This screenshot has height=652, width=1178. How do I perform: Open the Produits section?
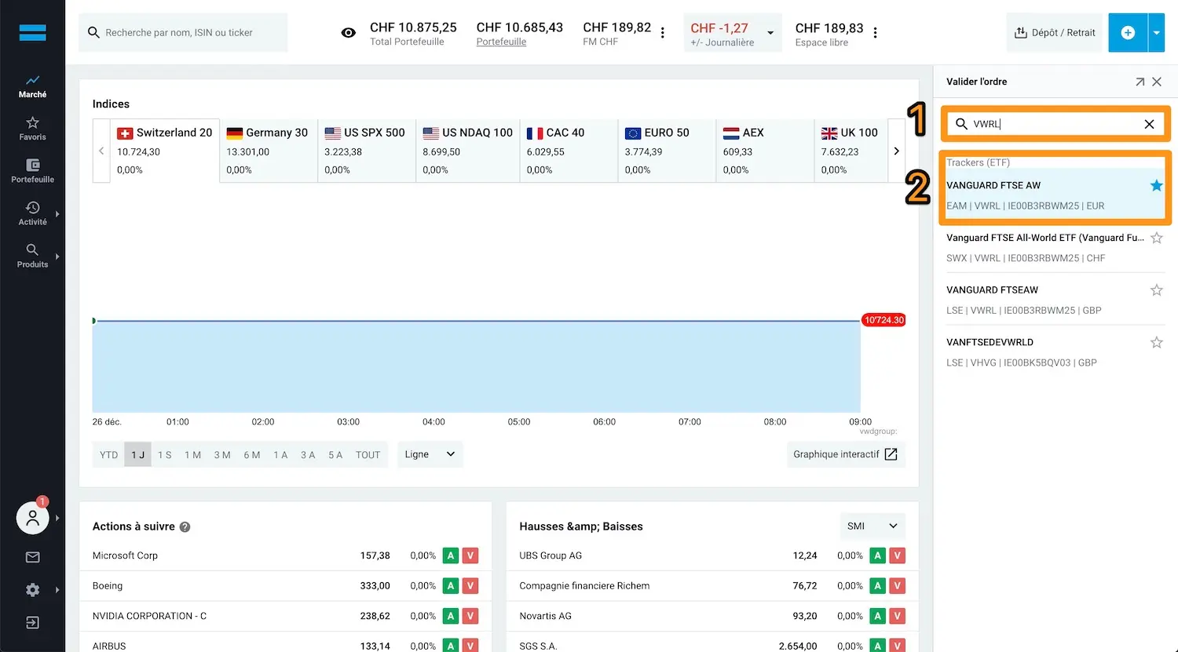[32, 256]
